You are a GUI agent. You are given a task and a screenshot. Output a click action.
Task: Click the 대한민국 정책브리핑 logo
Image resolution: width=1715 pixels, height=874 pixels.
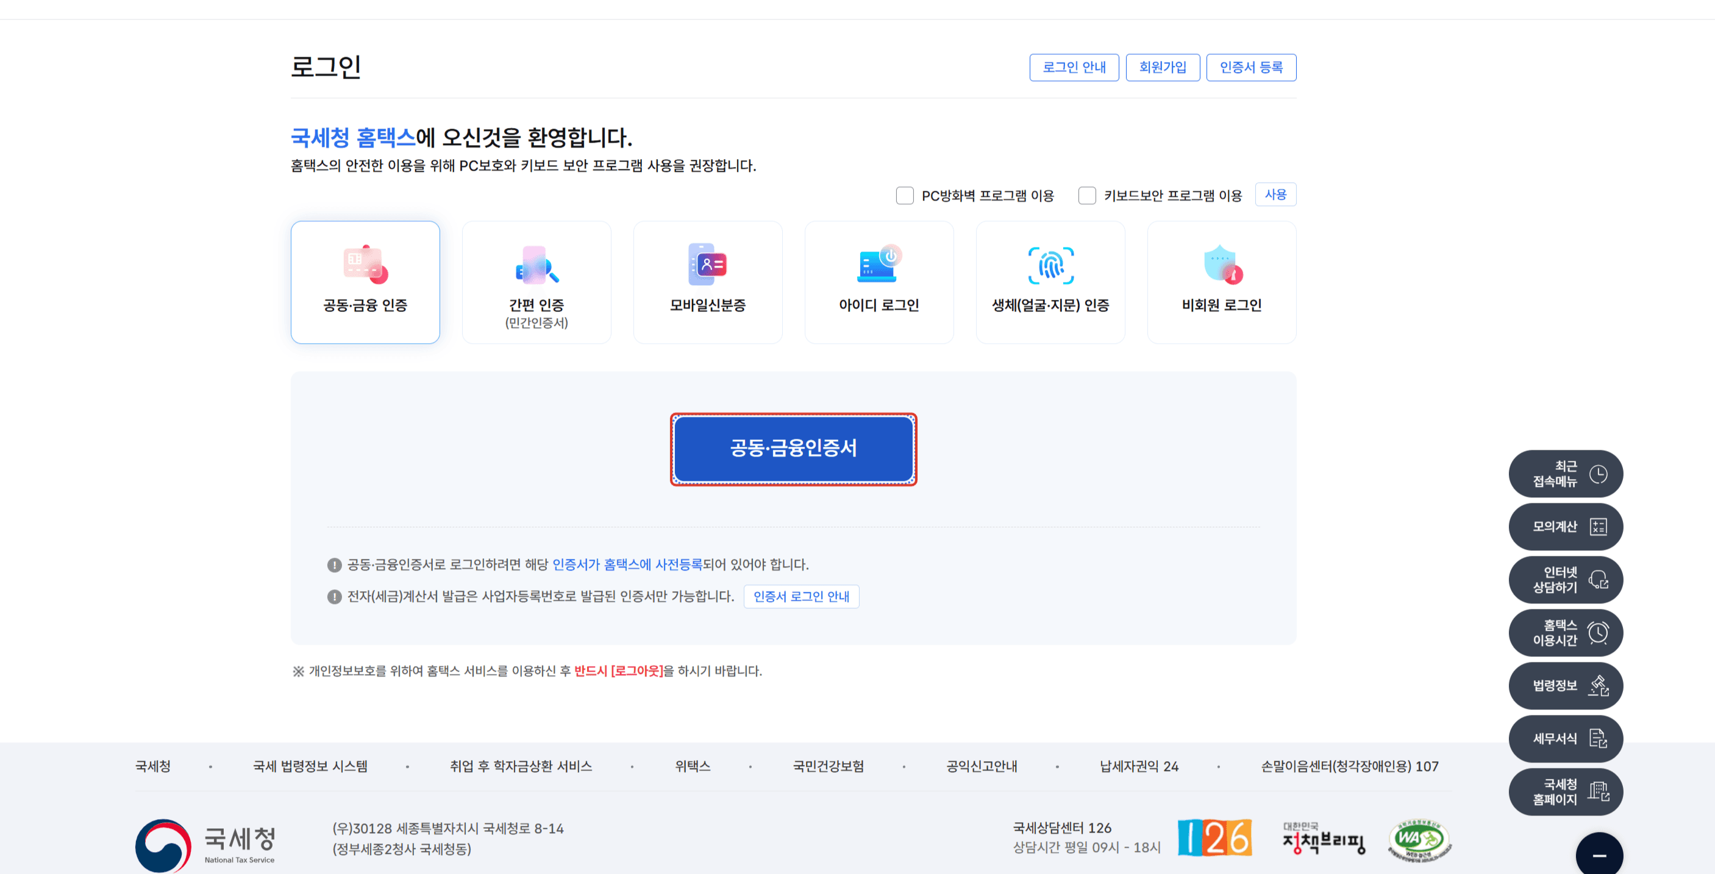[1324, 838]
